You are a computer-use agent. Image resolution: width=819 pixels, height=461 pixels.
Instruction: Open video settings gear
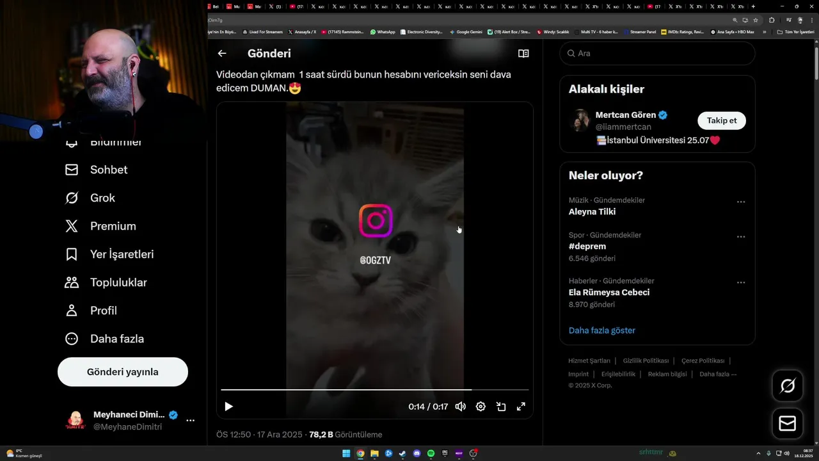tap(481, 407)
